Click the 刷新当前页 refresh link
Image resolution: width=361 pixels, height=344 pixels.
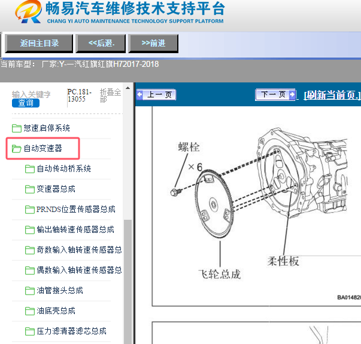(x=332, y=95)
